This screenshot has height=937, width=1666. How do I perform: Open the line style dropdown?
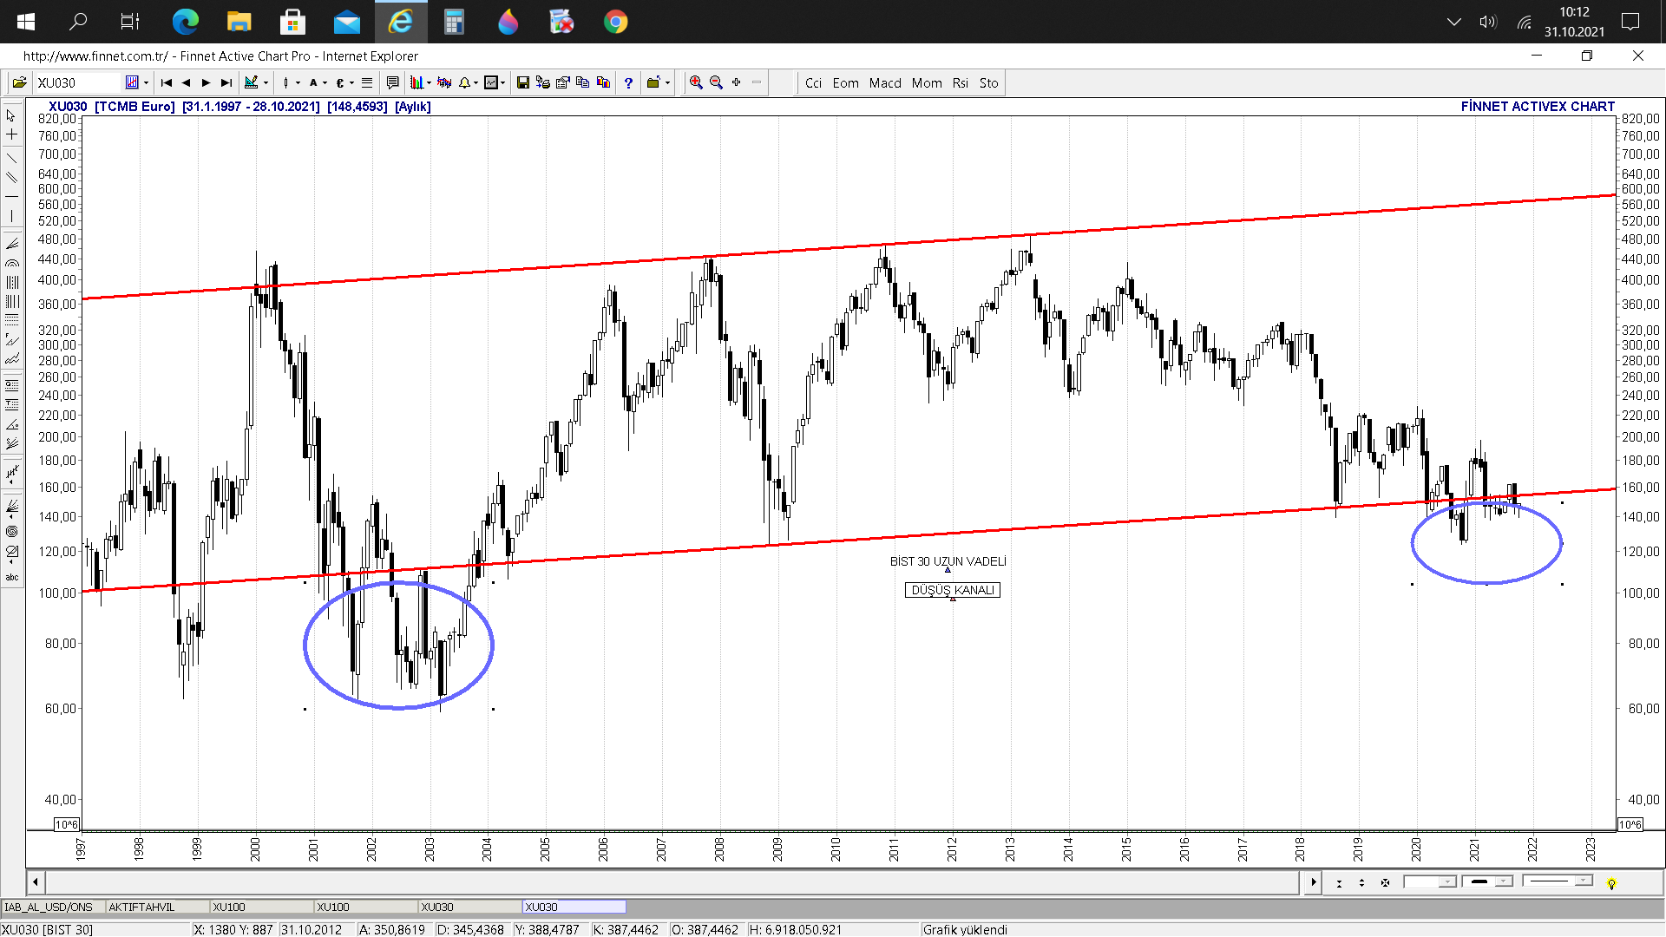pyautogui.click(x=1584, y=882)
